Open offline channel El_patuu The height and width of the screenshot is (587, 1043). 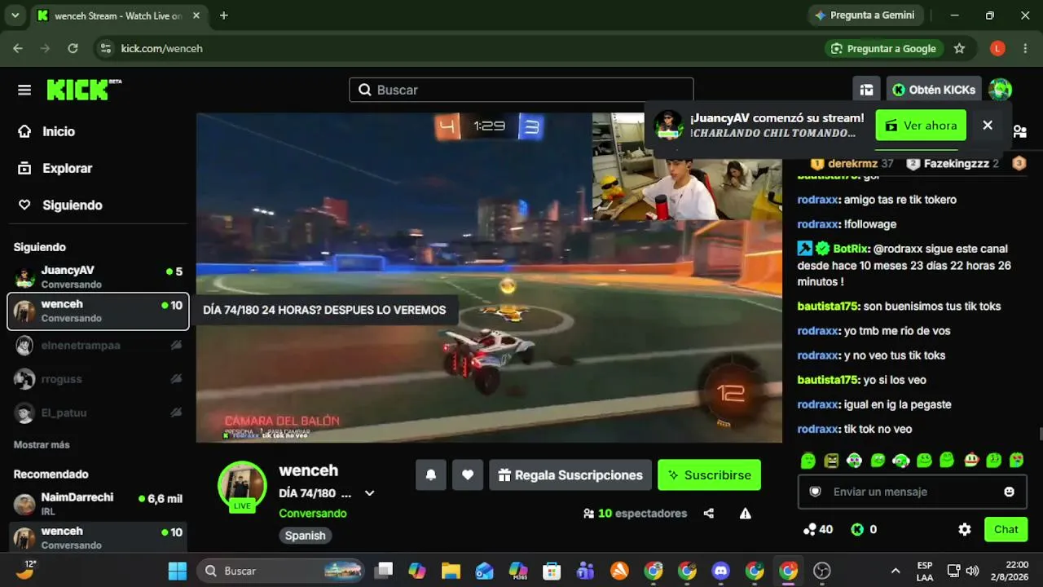[98, 413]
